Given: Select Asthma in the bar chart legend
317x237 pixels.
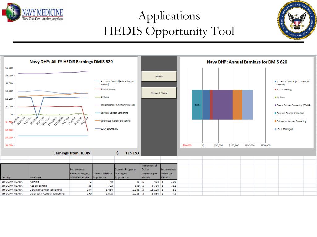Looking at the screenshot, I should 280,97.
